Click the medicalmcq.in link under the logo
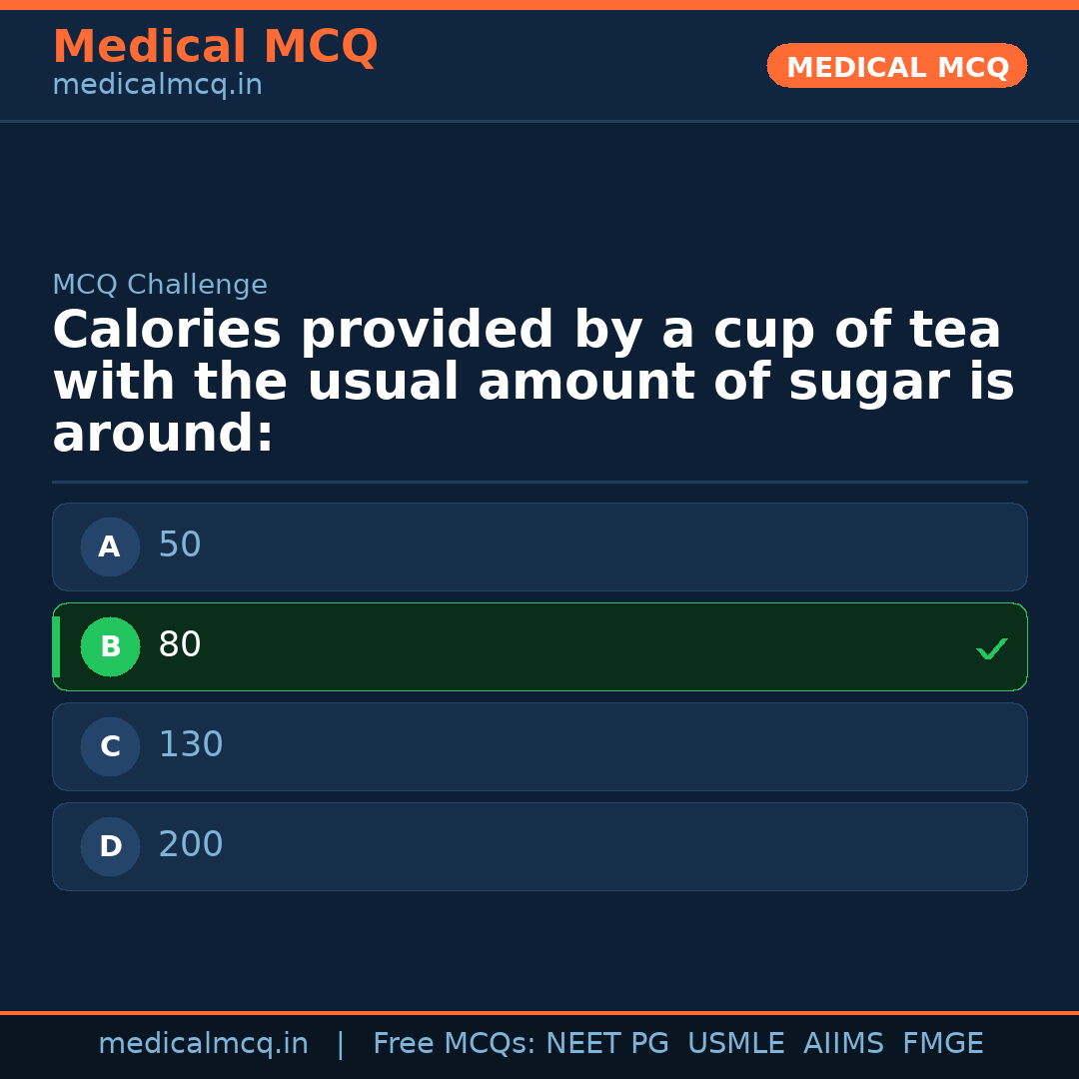 coord(157,84)
